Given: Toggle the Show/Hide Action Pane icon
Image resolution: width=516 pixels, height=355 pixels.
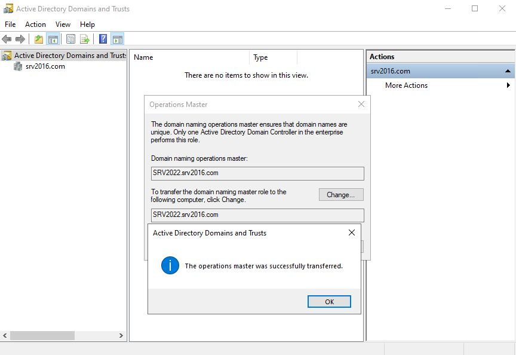Looking at the screenshot, I should (118, 39).
